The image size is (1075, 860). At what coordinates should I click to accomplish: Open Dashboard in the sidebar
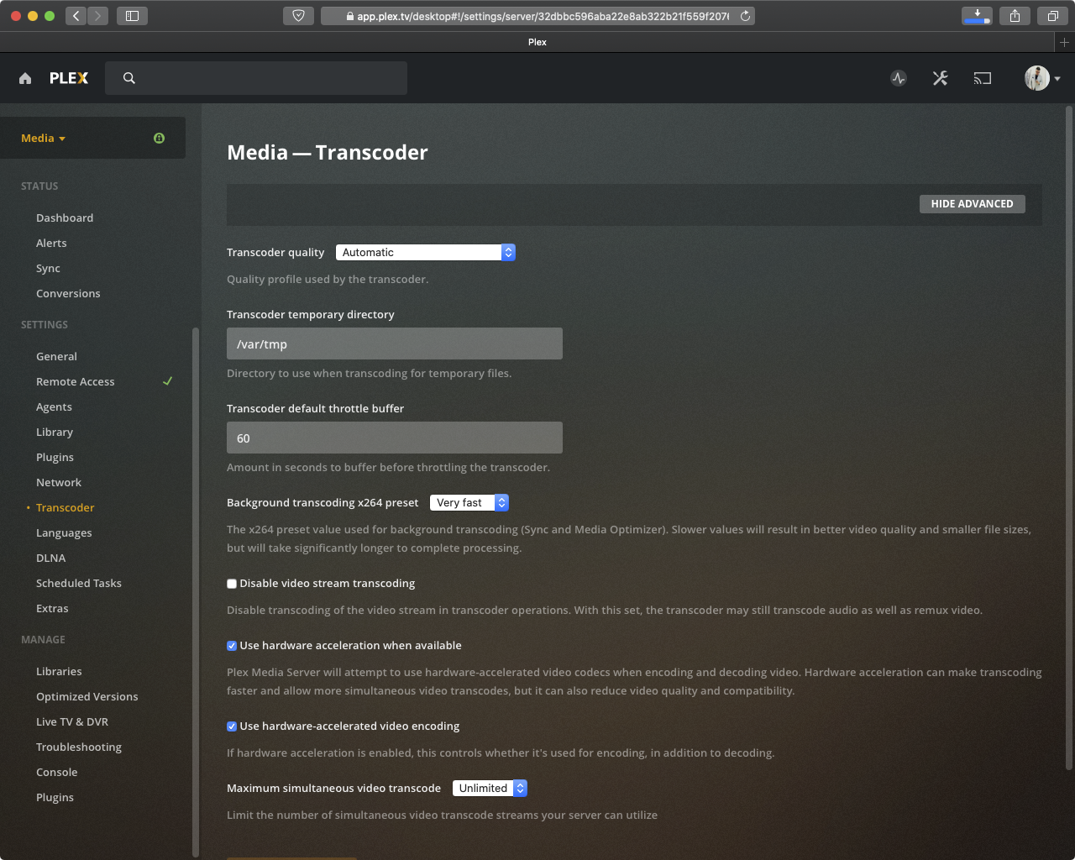click(65, 218)
